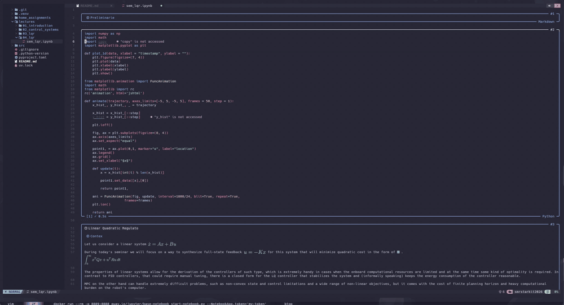Collapse the 04_lqr folder chevron
This screenshot has width=564, height=305.
(16, 37)
